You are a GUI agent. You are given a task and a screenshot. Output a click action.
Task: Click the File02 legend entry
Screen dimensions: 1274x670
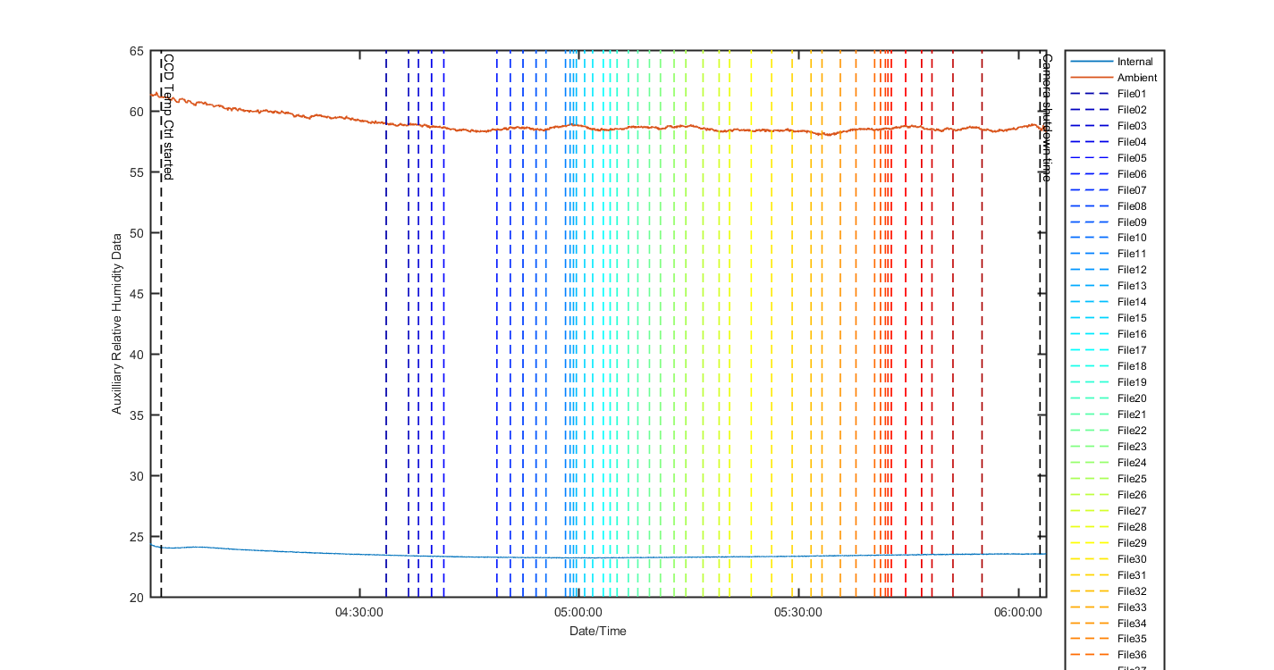pyautogui.click(x=1109, y=110)
